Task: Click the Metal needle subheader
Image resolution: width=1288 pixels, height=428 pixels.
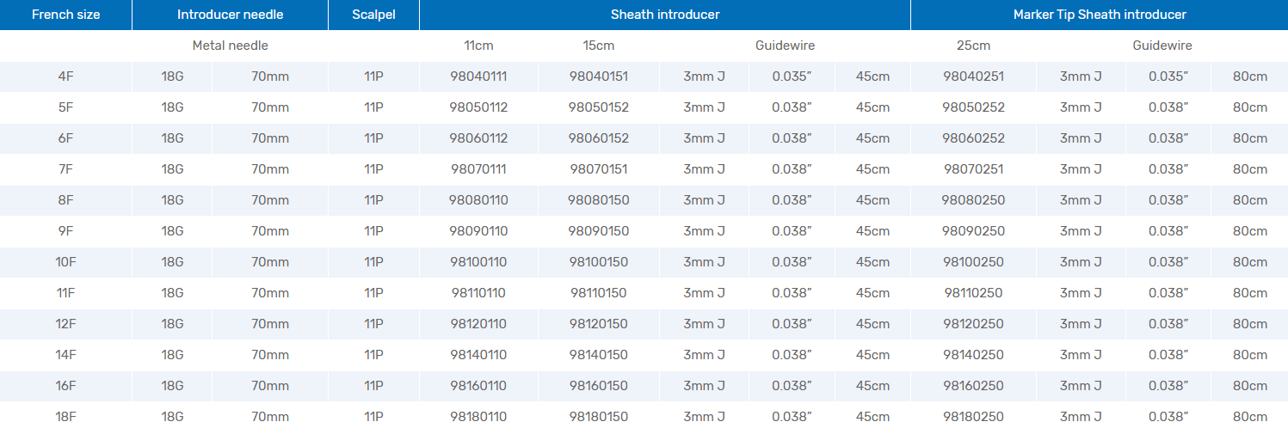Action: (230, 46)
